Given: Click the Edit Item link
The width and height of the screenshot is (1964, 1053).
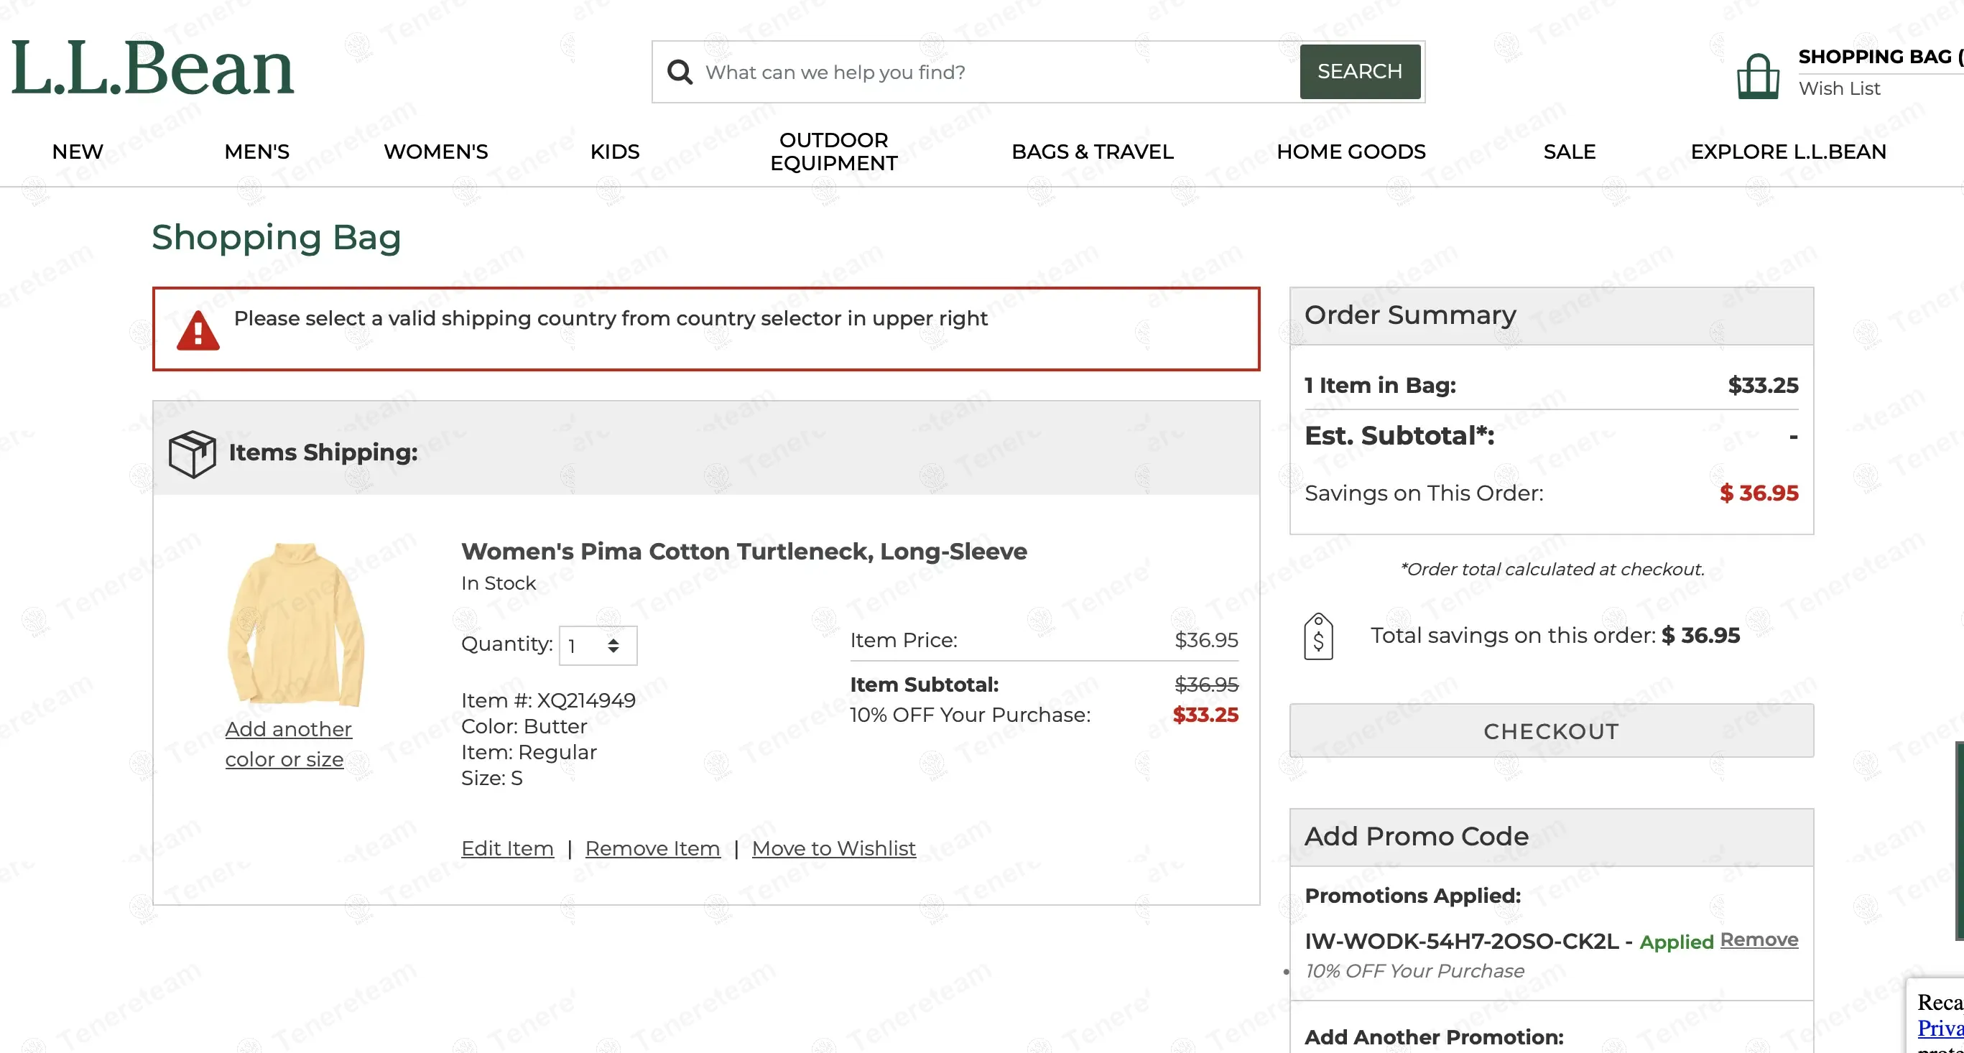Looking at the screenshot, I should coord(507,848).
